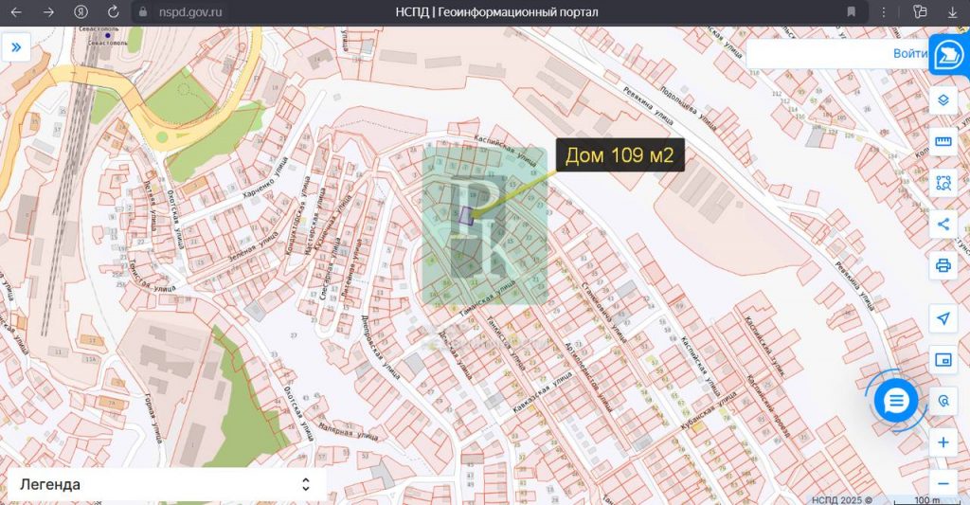Click the Подольцева улица label

[x=689, y=109]
